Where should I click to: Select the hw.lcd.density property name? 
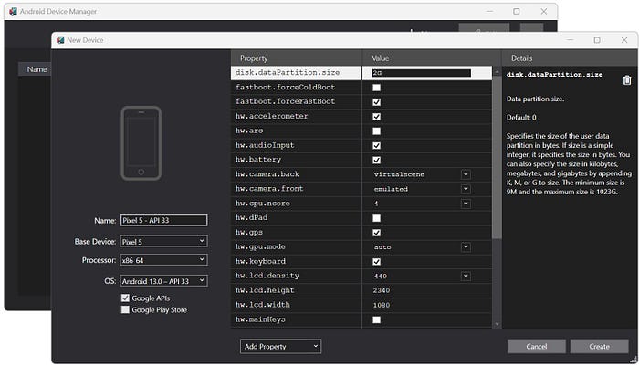click(267, 276)
